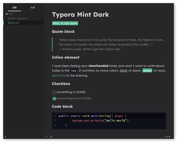Image resolution: width=177 pixels, height=142 pixels.
Task: Click the 'dark blue' link
Action: pos(59,75)
